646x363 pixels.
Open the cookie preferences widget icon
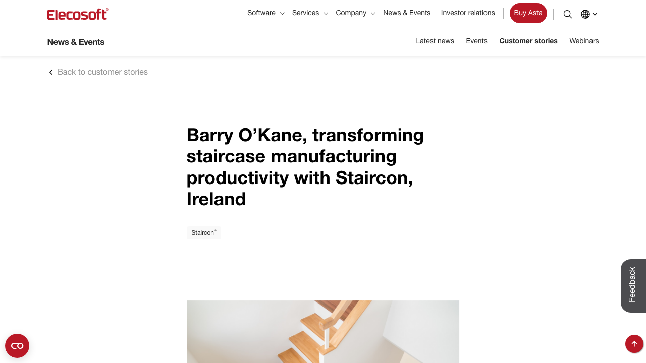pos(17,346)
